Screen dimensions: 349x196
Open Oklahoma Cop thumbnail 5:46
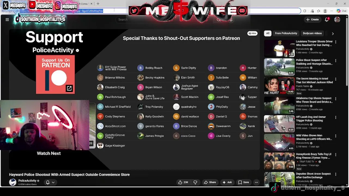(279, 105)
